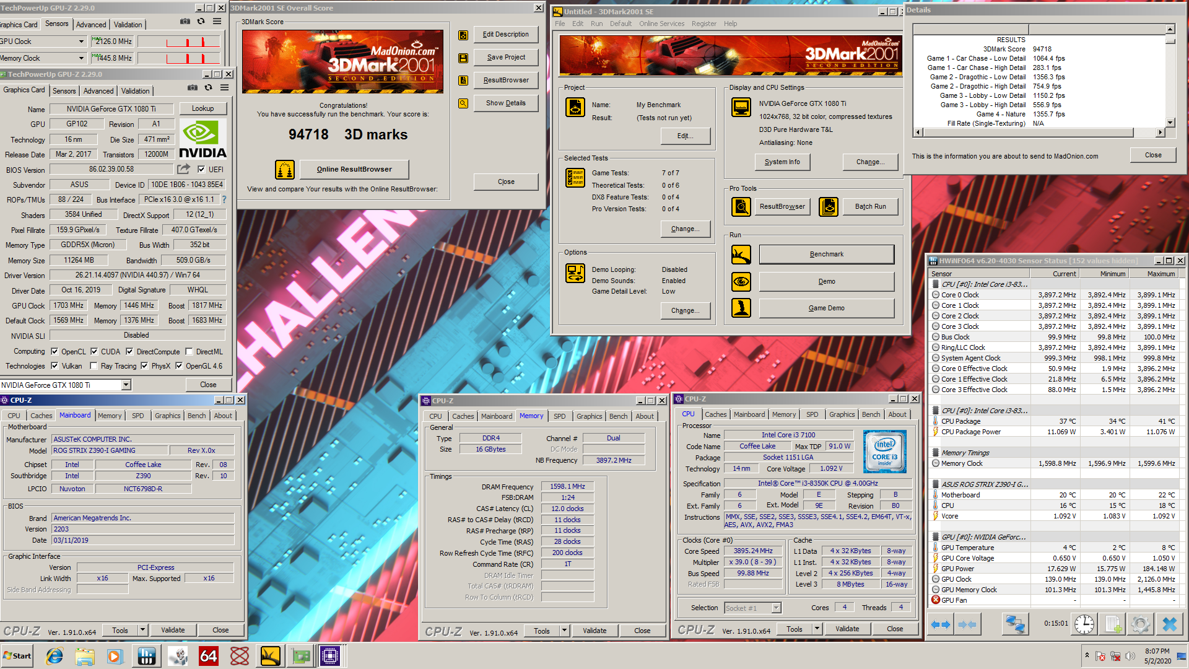This screenshot has height=669, width=1189.
Task: Open the File menu in 3DMark2001 SE
Action: 560,24
